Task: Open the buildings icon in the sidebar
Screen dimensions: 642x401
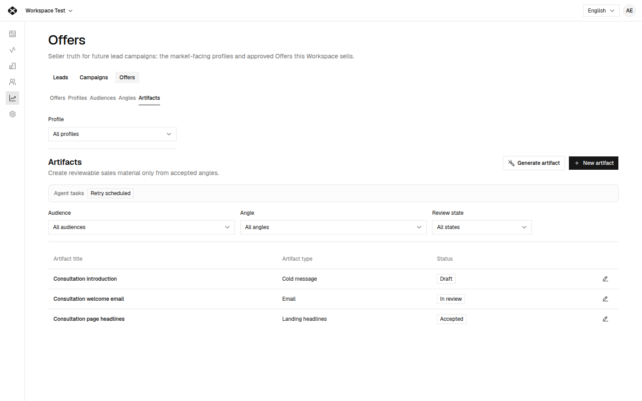Action: click(12, 66)
